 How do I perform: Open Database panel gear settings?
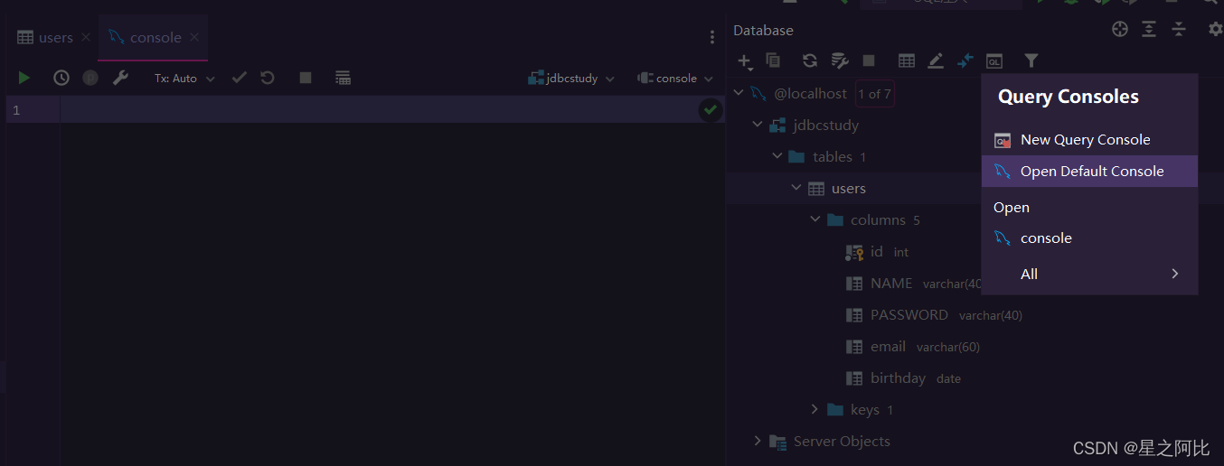[x=1216, y=29]
